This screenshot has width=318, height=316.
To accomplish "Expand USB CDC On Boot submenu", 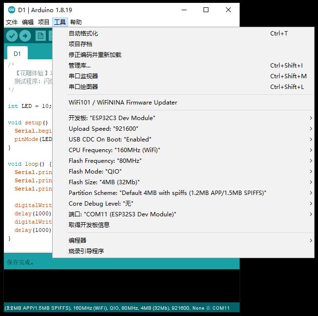I will pos(182,139).
